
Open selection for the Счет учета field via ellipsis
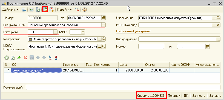click(55, 32)
